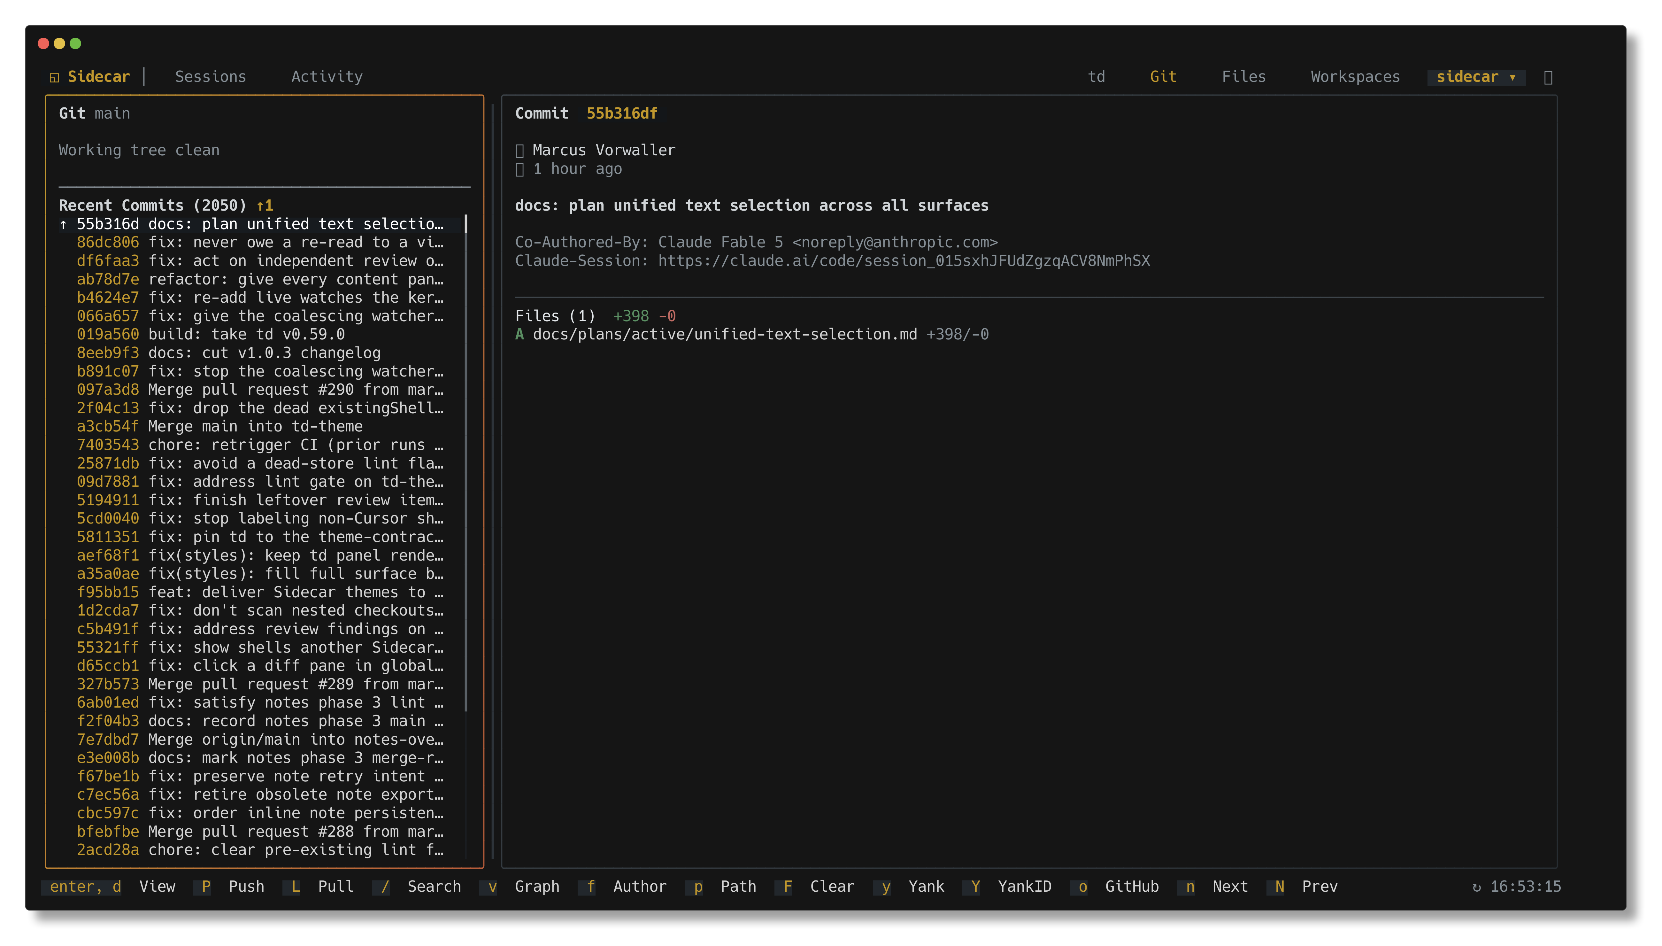
Task: Select commit aef68f1 fix(styles): keep td panel
Action: pos(260,555)
